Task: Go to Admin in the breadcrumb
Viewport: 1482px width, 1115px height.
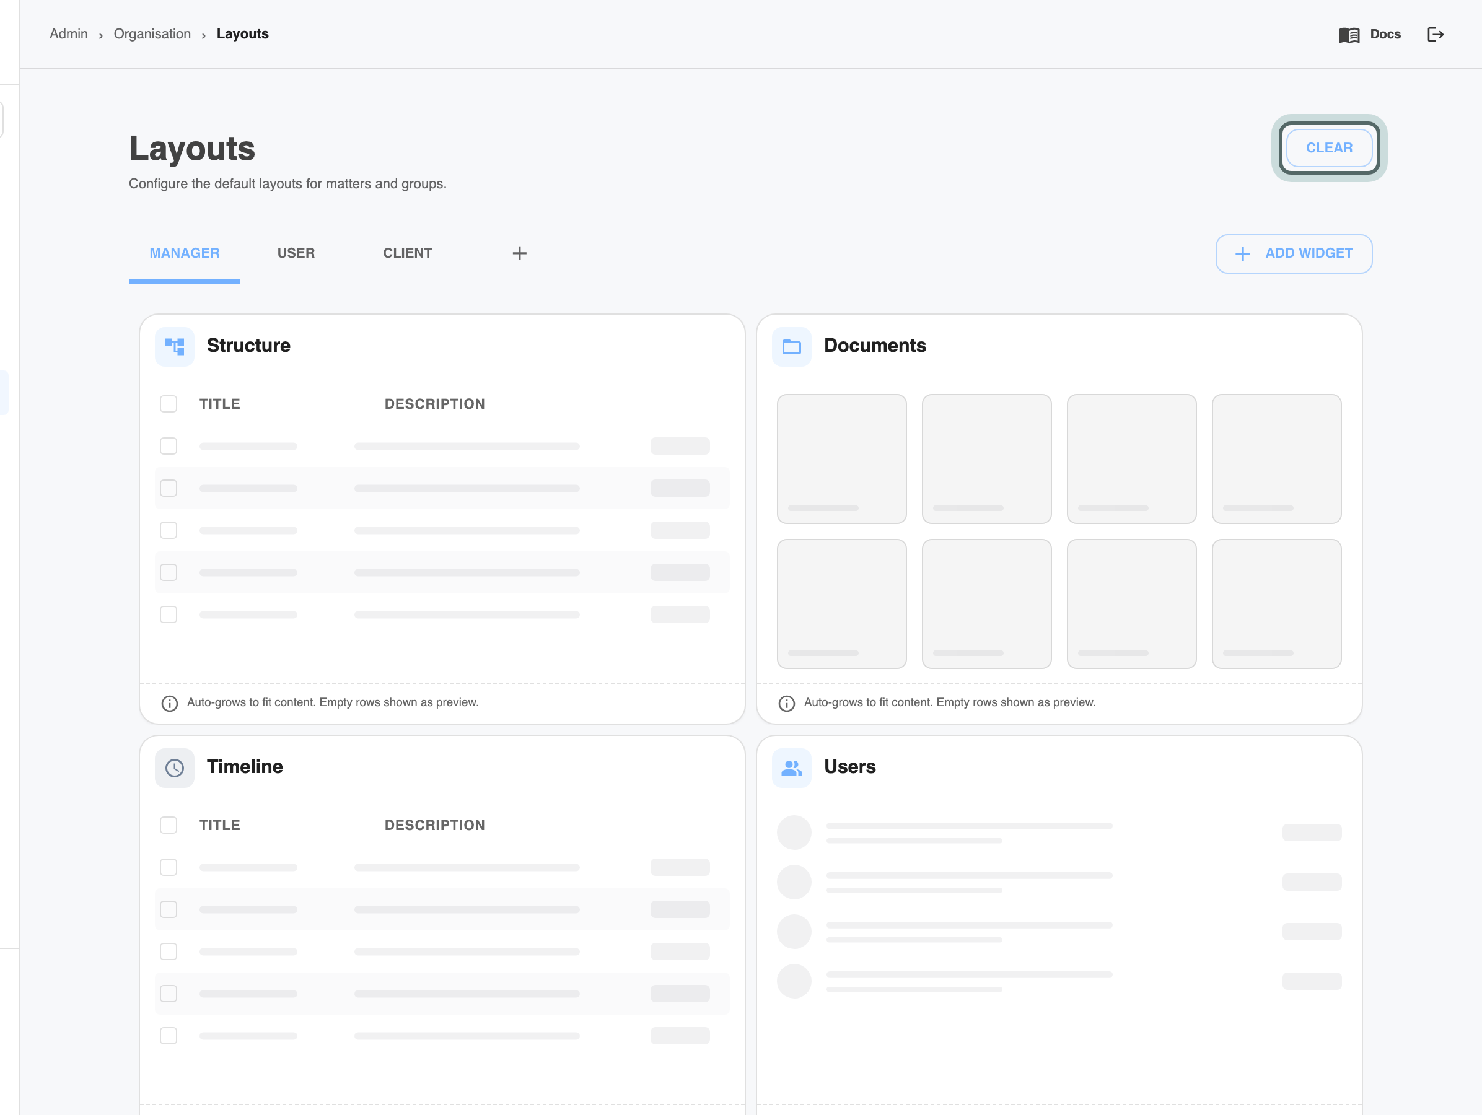Action: (x=68, y=34)
